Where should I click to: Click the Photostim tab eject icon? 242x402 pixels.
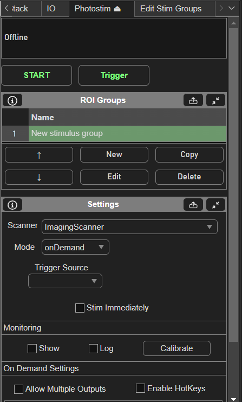point(117,9)
